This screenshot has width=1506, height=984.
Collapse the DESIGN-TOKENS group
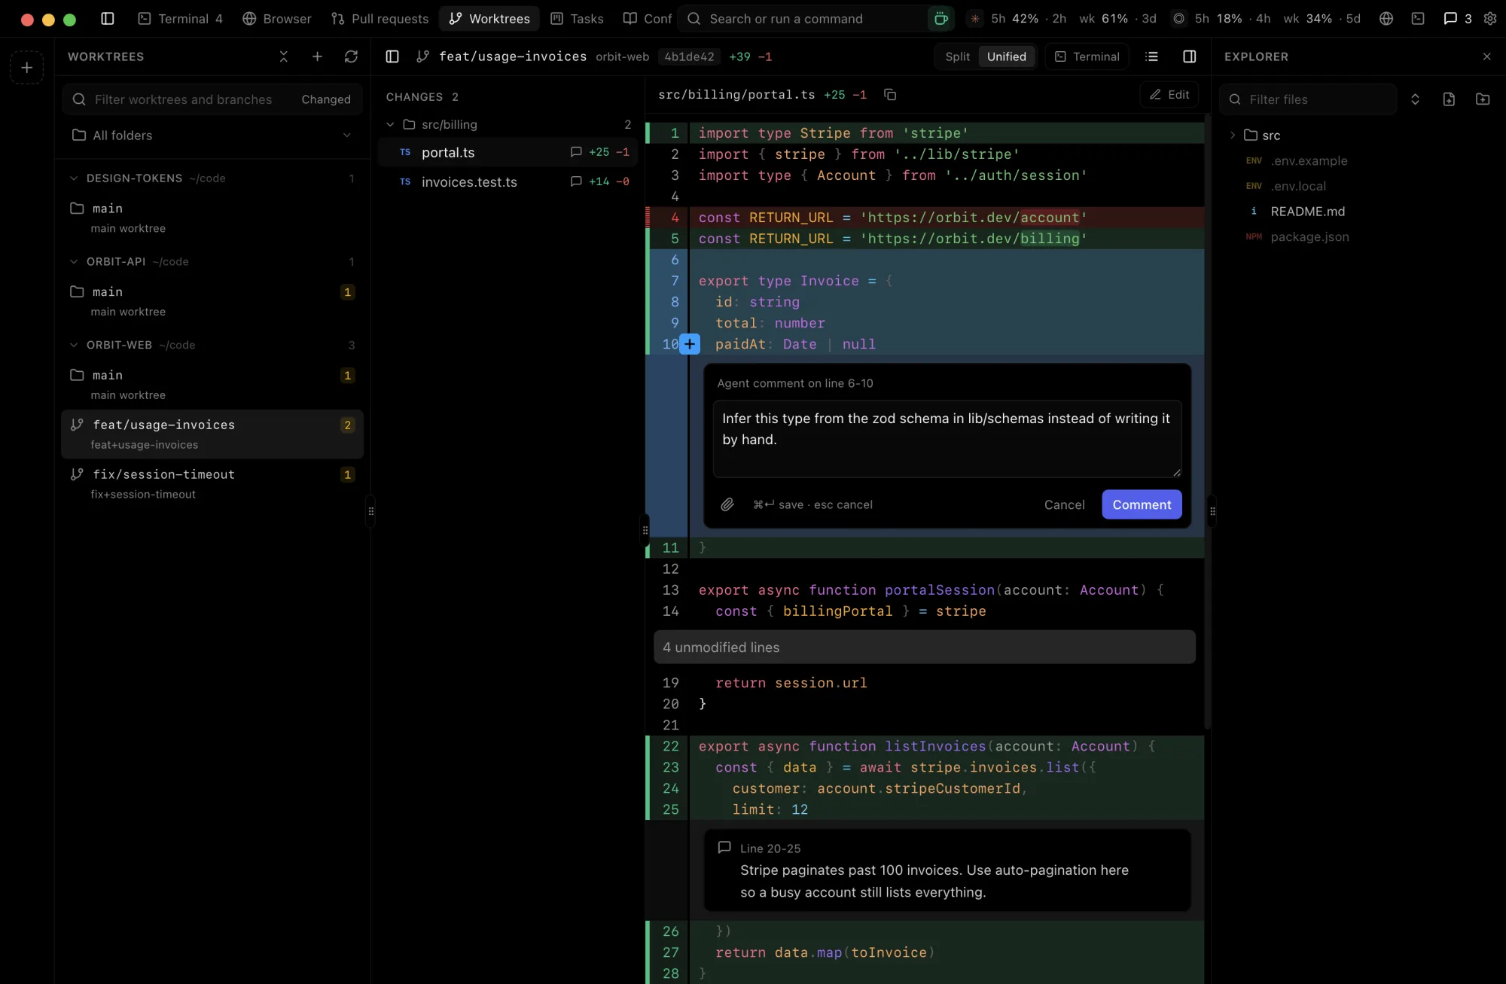[74, 178]
